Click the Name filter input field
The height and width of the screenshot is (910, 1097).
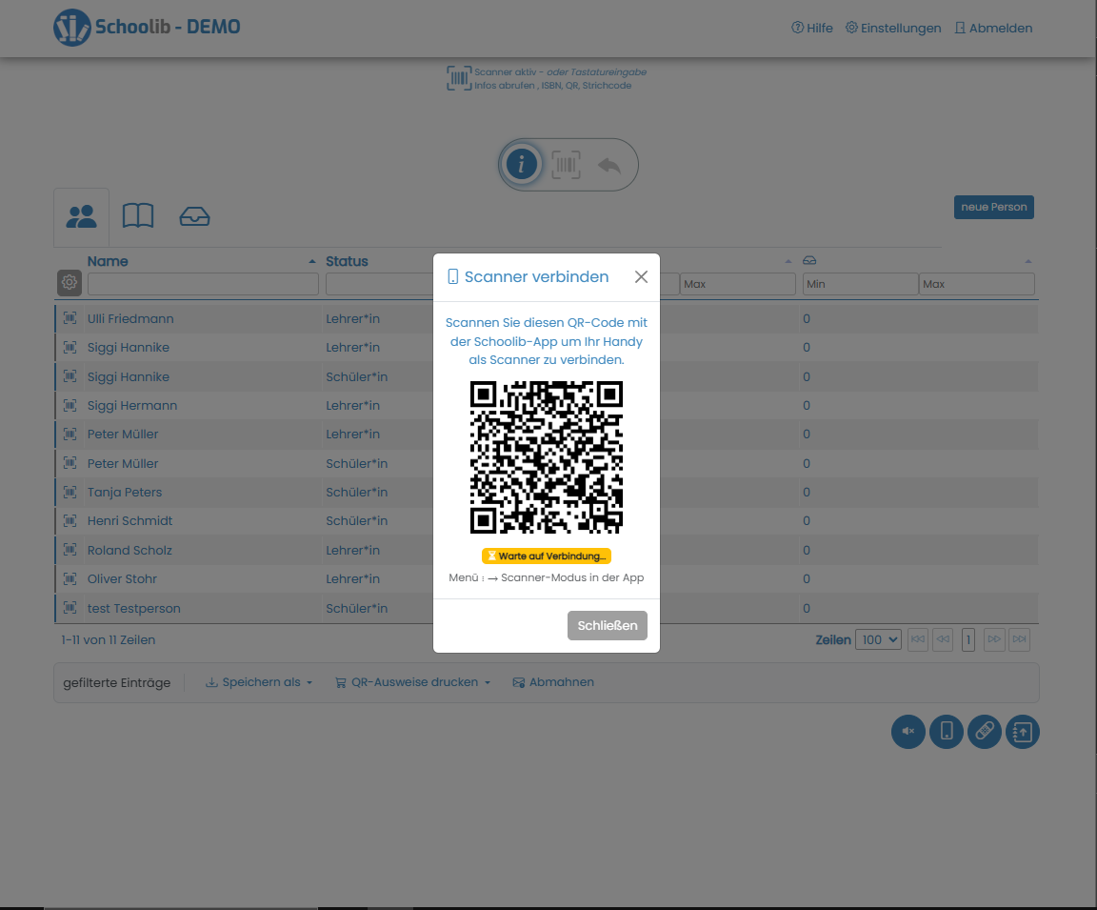(x=203, y=283)
